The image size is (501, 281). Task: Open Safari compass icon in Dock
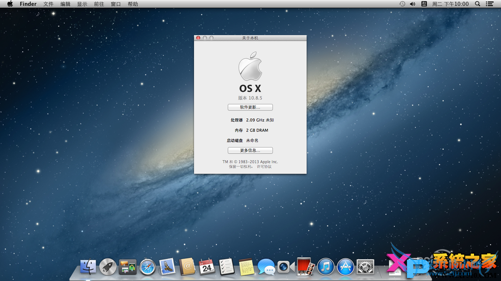(148, 266)
